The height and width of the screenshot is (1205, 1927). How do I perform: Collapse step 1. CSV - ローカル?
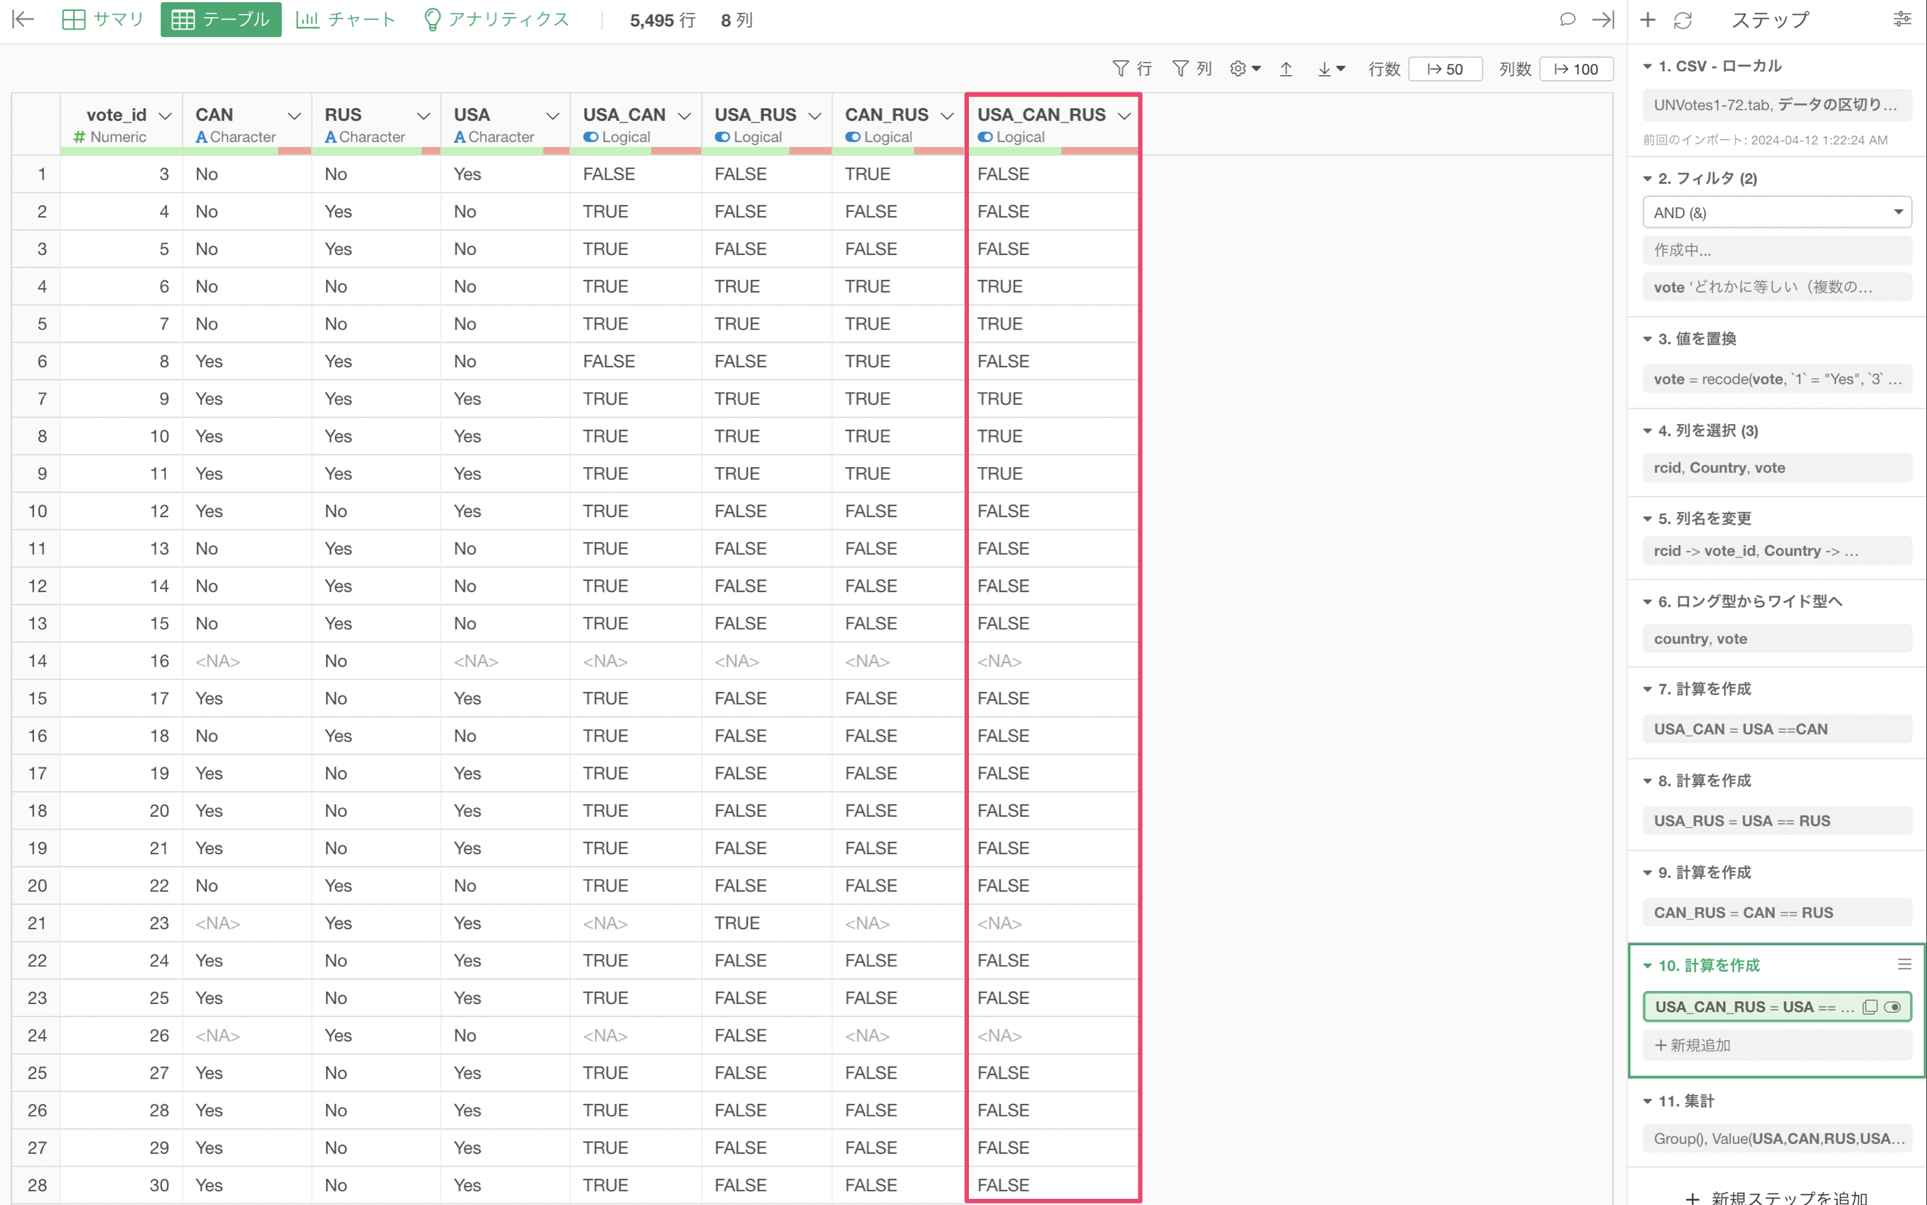(1647, 66)
